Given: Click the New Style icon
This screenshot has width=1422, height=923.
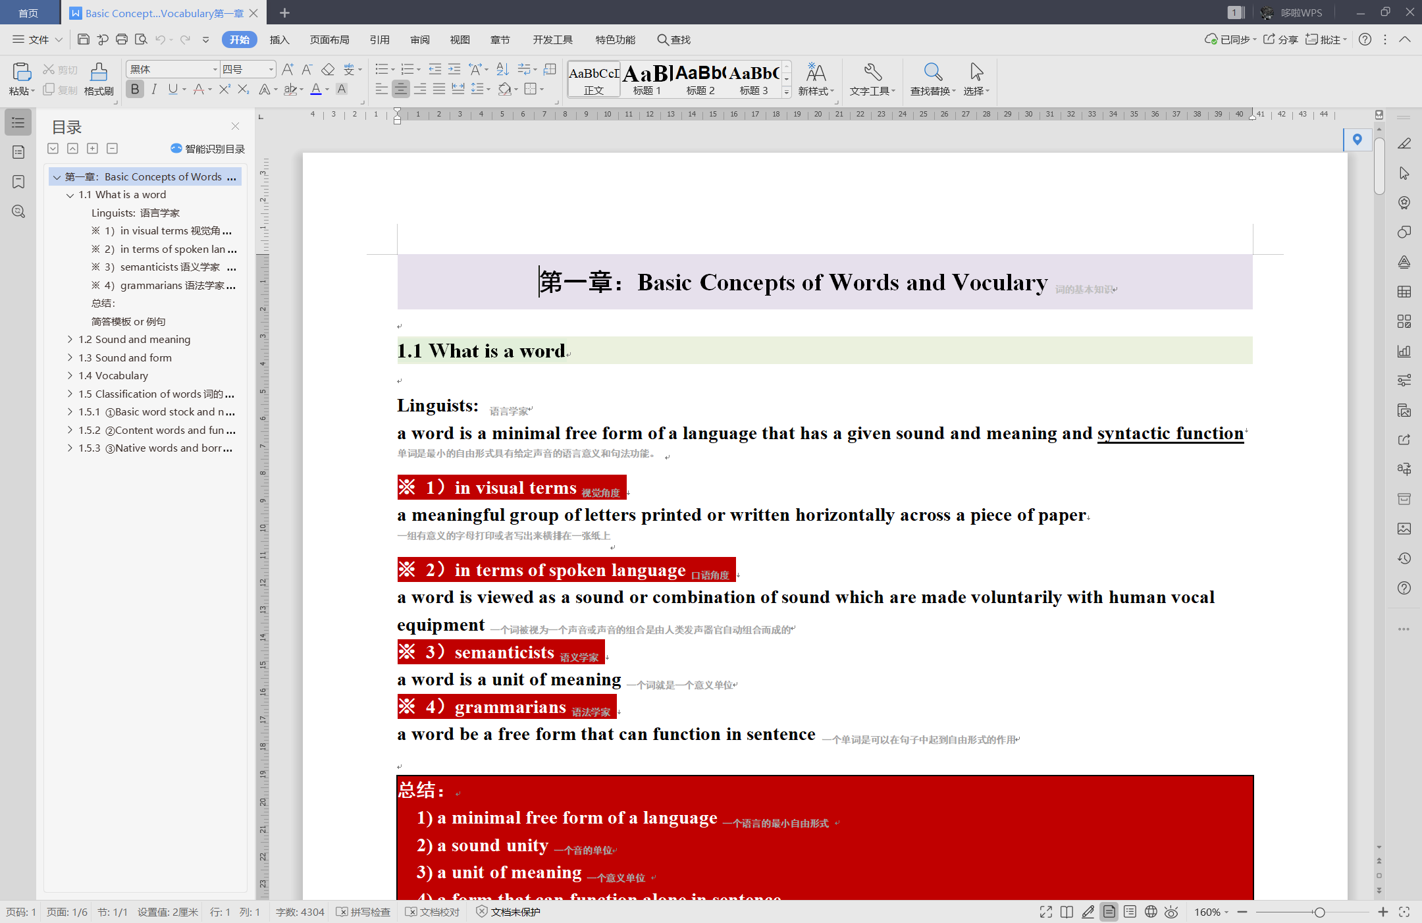Looking at the screenshot, I should coord(816,72).
